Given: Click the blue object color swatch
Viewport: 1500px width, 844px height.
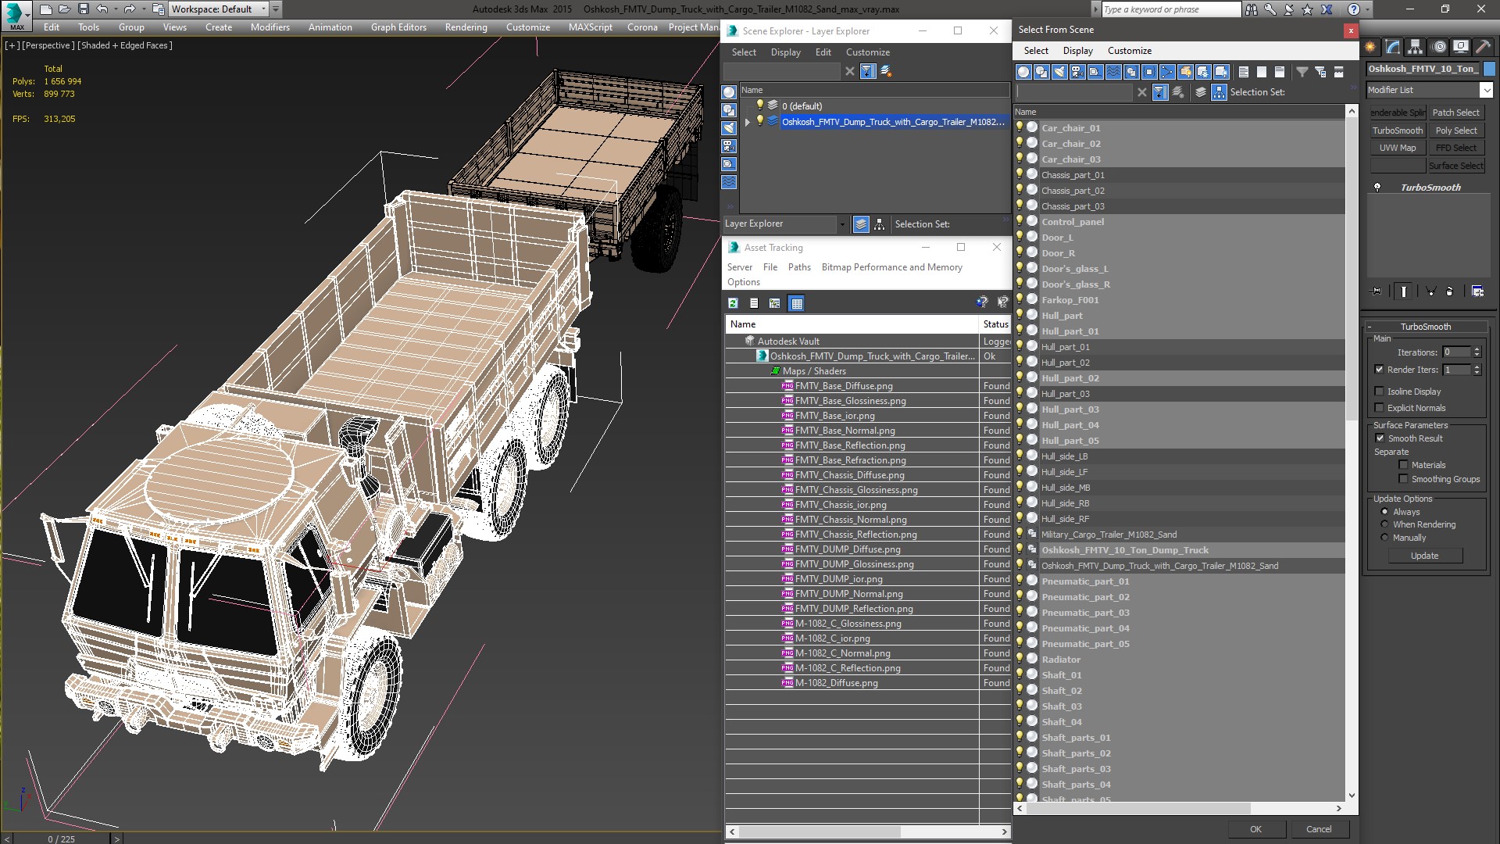Looking at the screenshot, I should 1489,69.
